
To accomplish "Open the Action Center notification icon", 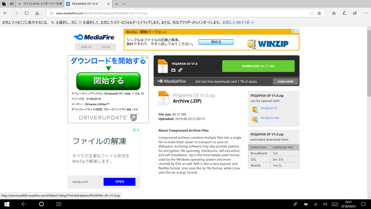I will point(363,204).
